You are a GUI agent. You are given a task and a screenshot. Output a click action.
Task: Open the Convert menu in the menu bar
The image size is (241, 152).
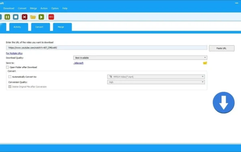click(x=22, y=8)
